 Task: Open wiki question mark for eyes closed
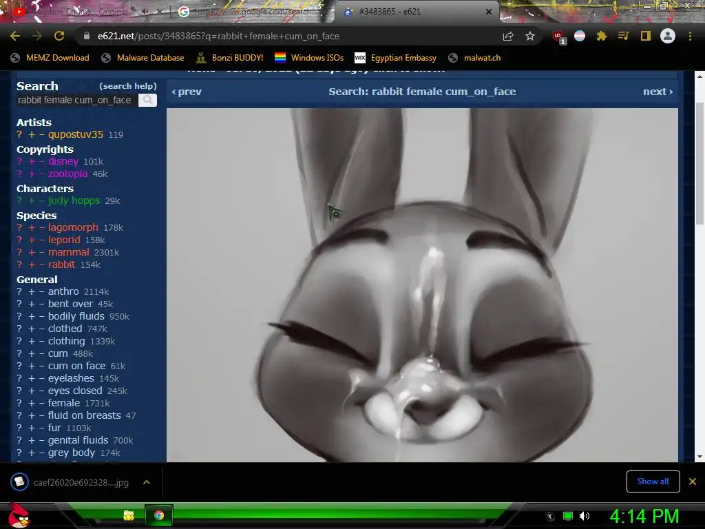[x=19, y=391]
